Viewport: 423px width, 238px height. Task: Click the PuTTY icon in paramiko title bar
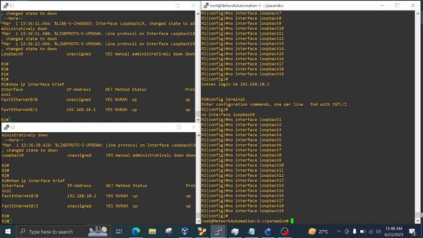[206, 5]
